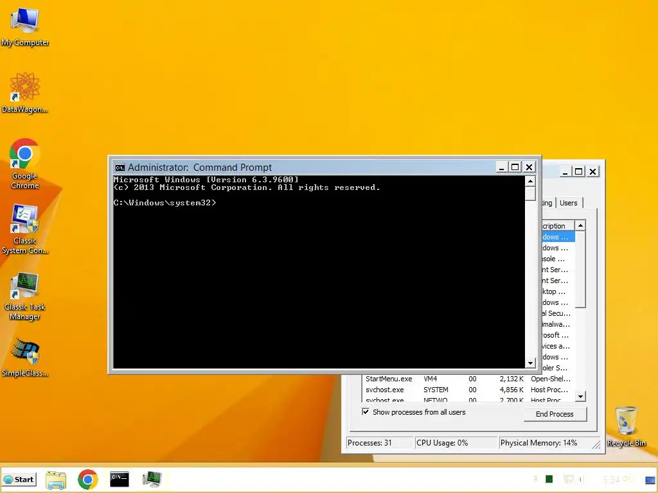Click the Command Prompt scrollbar thumb
This screenshot has height=493, width=658.
pyautogui.click(x=530, y=194)
